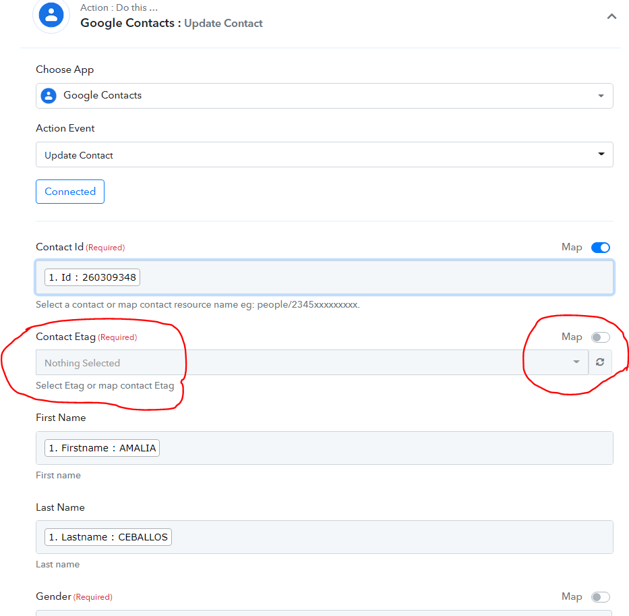Click inside the First Name field

[x=324, y=448]
